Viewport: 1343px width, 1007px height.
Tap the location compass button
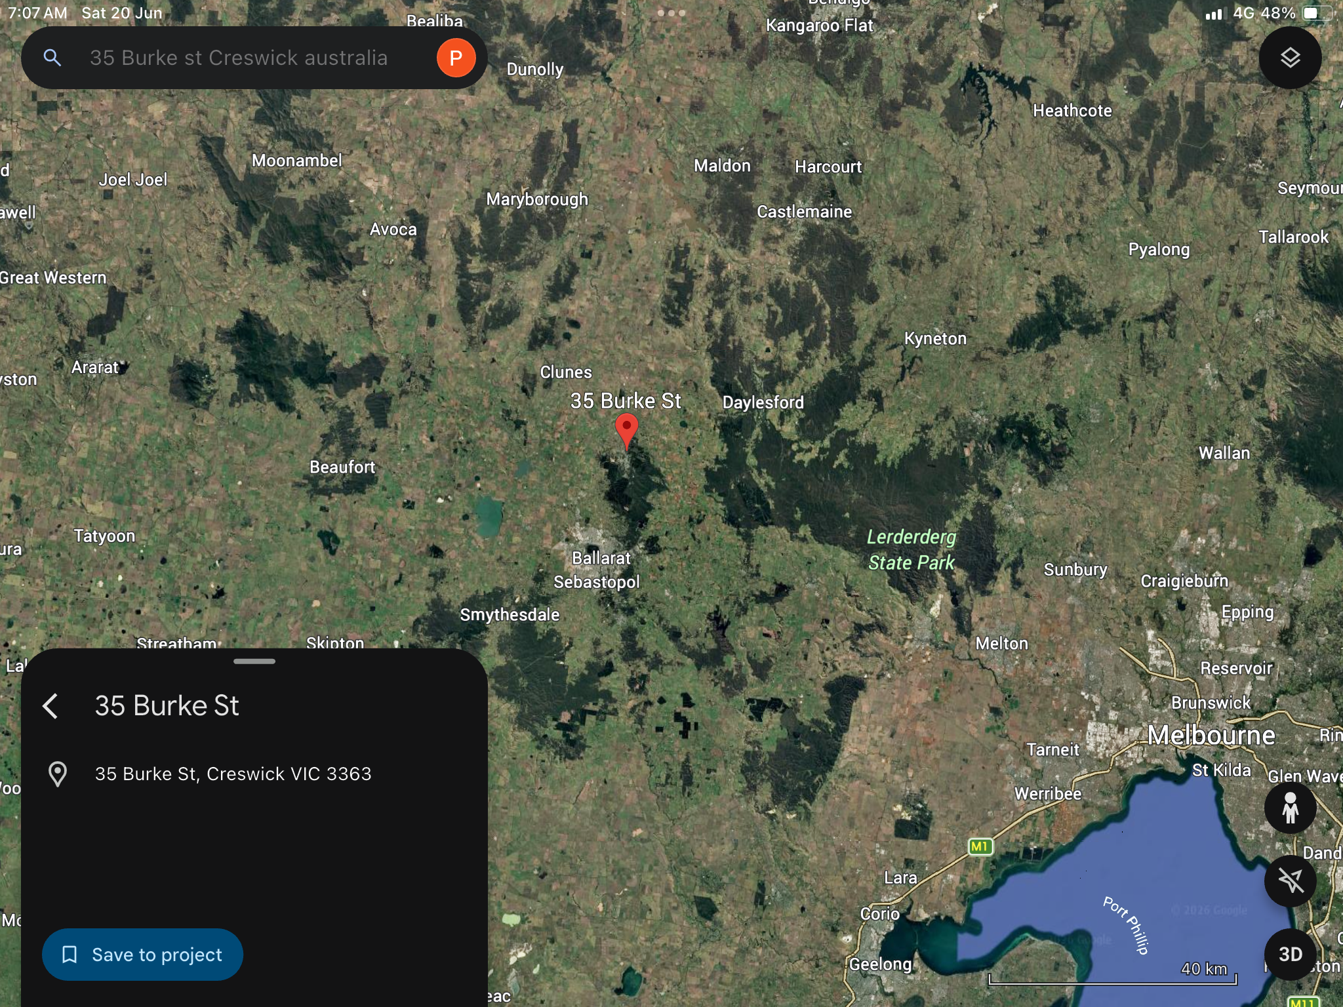coord(1290,880)
